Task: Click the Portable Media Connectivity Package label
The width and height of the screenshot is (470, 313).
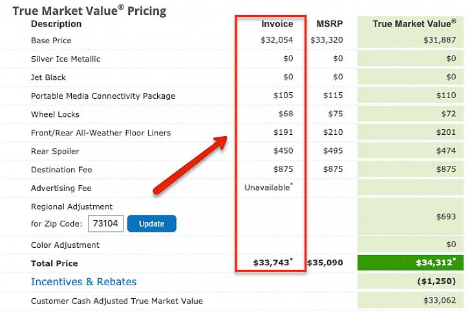Action: tap(103, 96)
